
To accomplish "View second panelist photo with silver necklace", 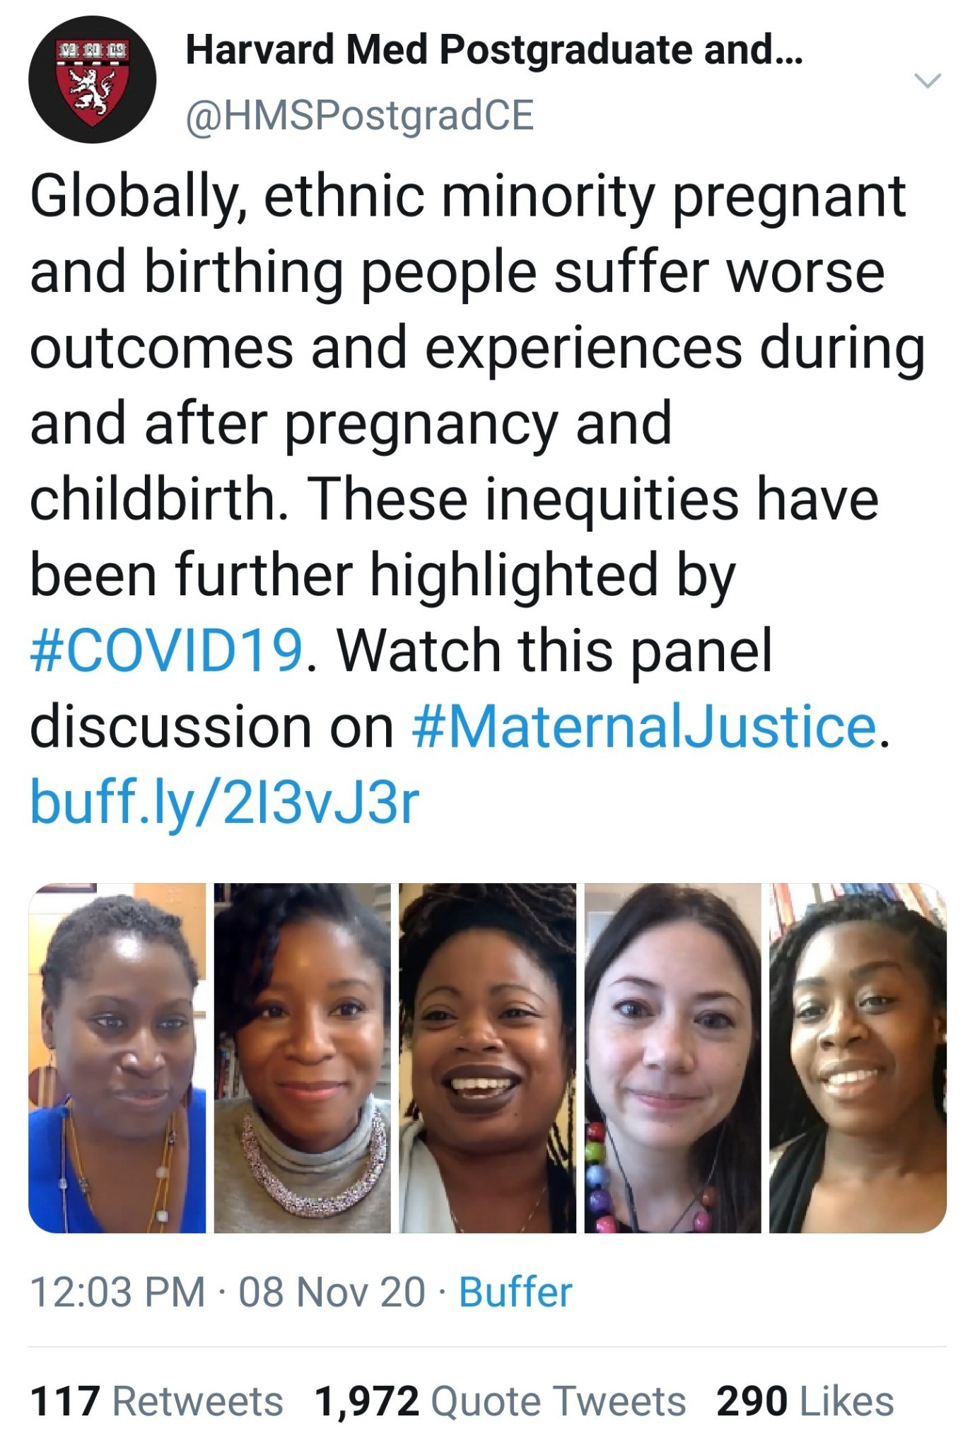I will tap(303, 1058).
